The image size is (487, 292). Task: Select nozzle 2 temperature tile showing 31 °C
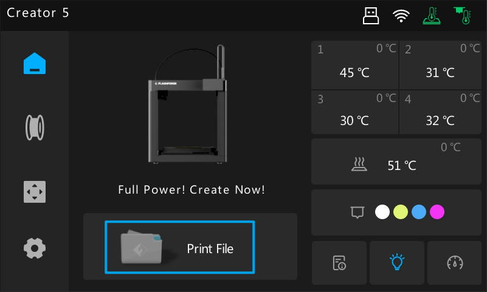pyautogui.click(x=440, y=65)
